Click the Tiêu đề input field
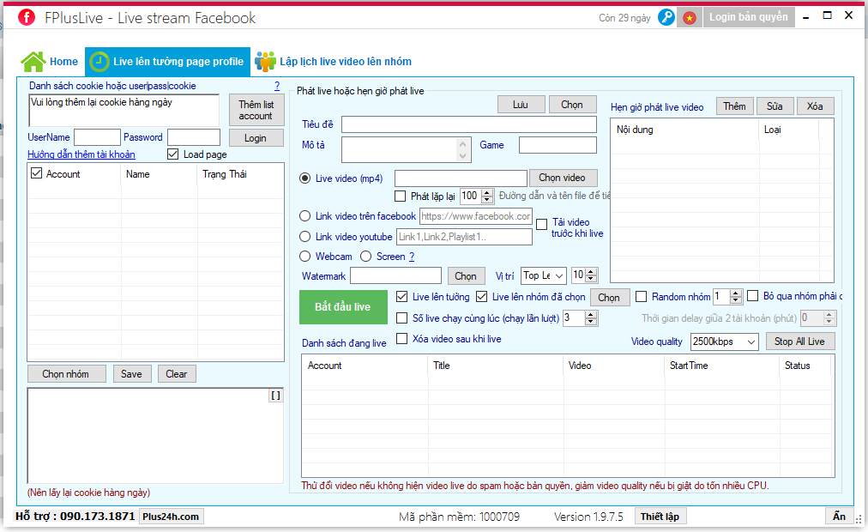This screenshot has width=868, height=532. click(x=469, y=124)
